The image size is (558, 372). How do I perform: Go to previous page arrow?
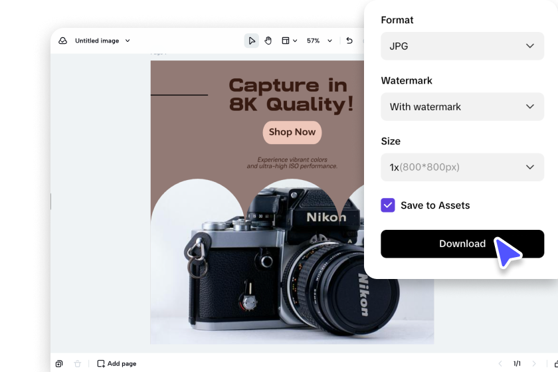coord(500,363)
